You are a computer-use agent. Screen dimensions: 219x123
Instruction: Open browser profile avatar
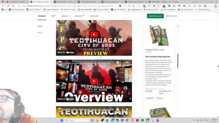(x=205, y=6)
